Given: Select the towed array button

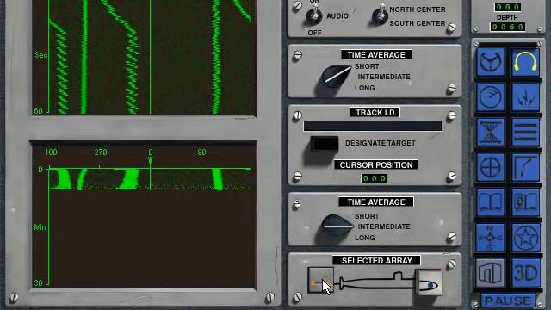Looking at the screenshot, I should 320,280.
